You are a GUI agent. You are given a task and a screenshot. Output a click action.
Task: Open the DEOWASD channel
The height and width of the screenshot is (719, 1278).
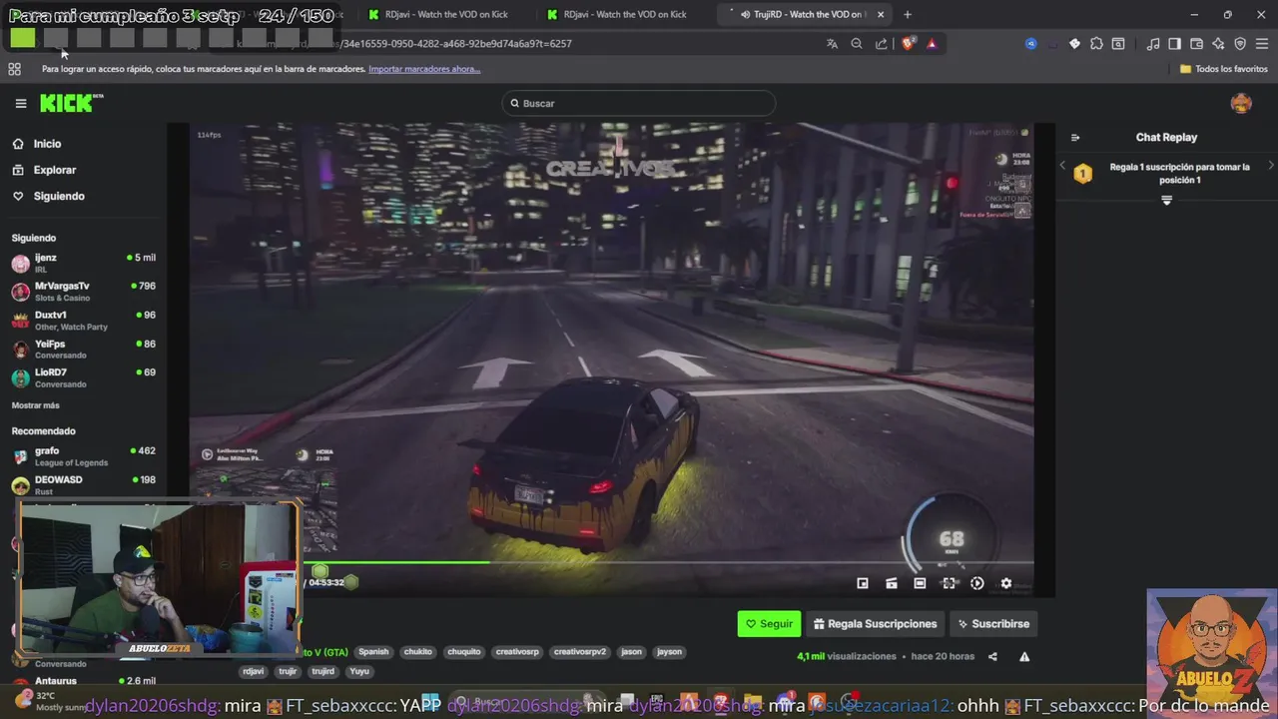[x=84, y=485]
